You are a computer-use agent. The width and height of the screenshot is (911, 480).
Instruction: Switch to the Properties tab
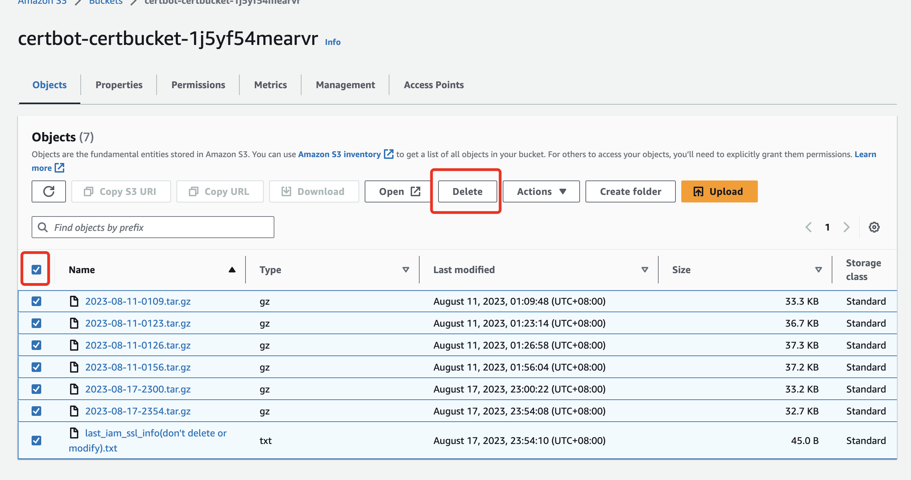(119, 85)
